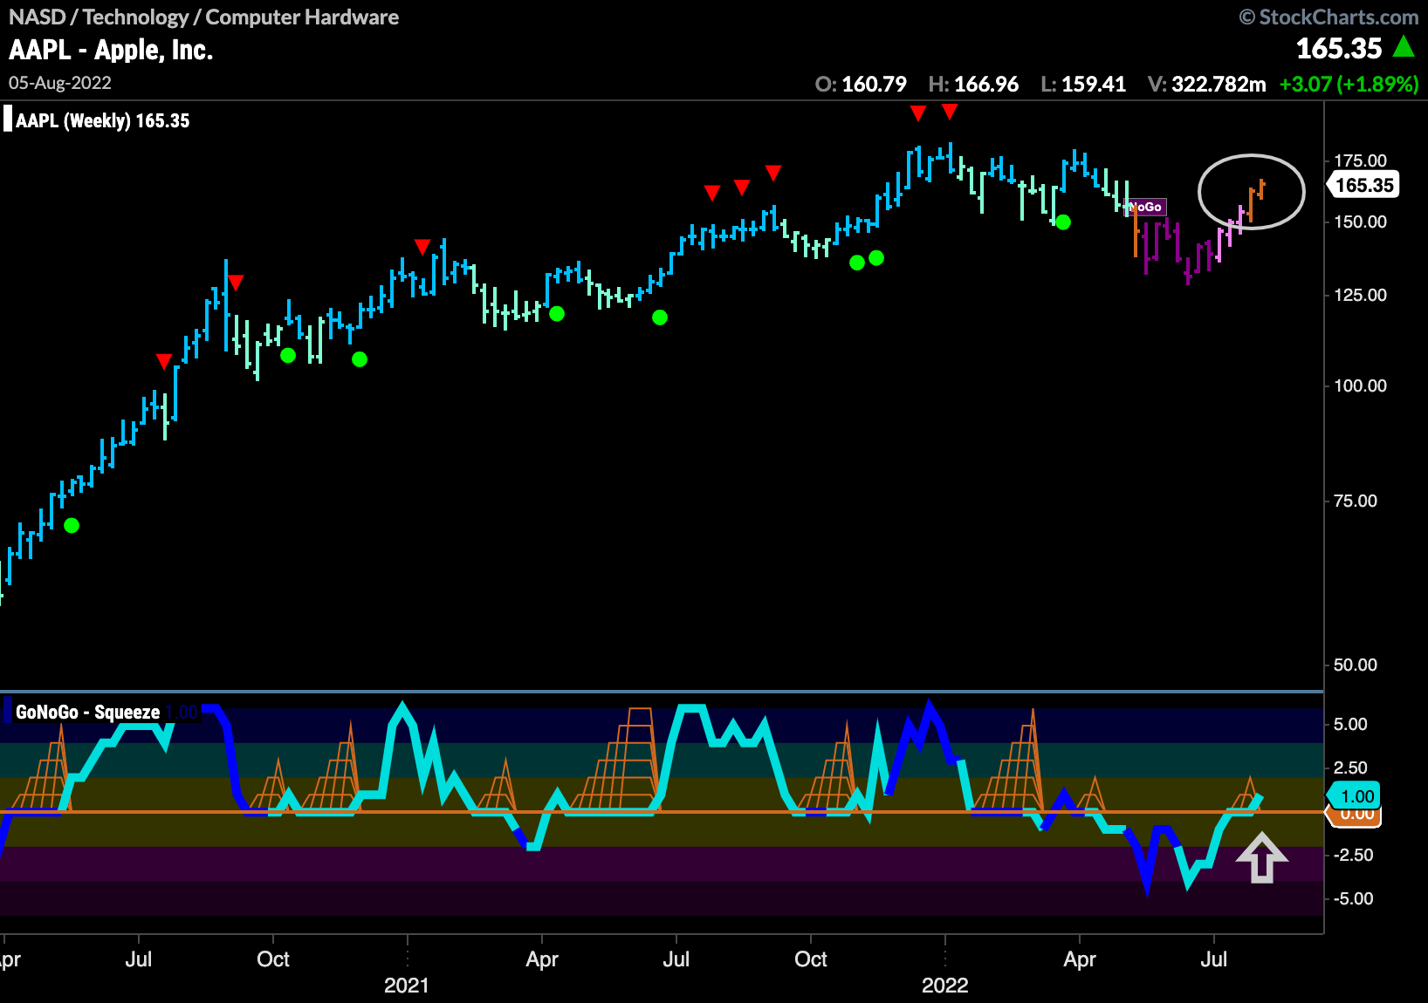Select the cyan 1.00 oscillator value flag
Image resolution: width=1428 pixels, height=1003 pixels.
1354,795
